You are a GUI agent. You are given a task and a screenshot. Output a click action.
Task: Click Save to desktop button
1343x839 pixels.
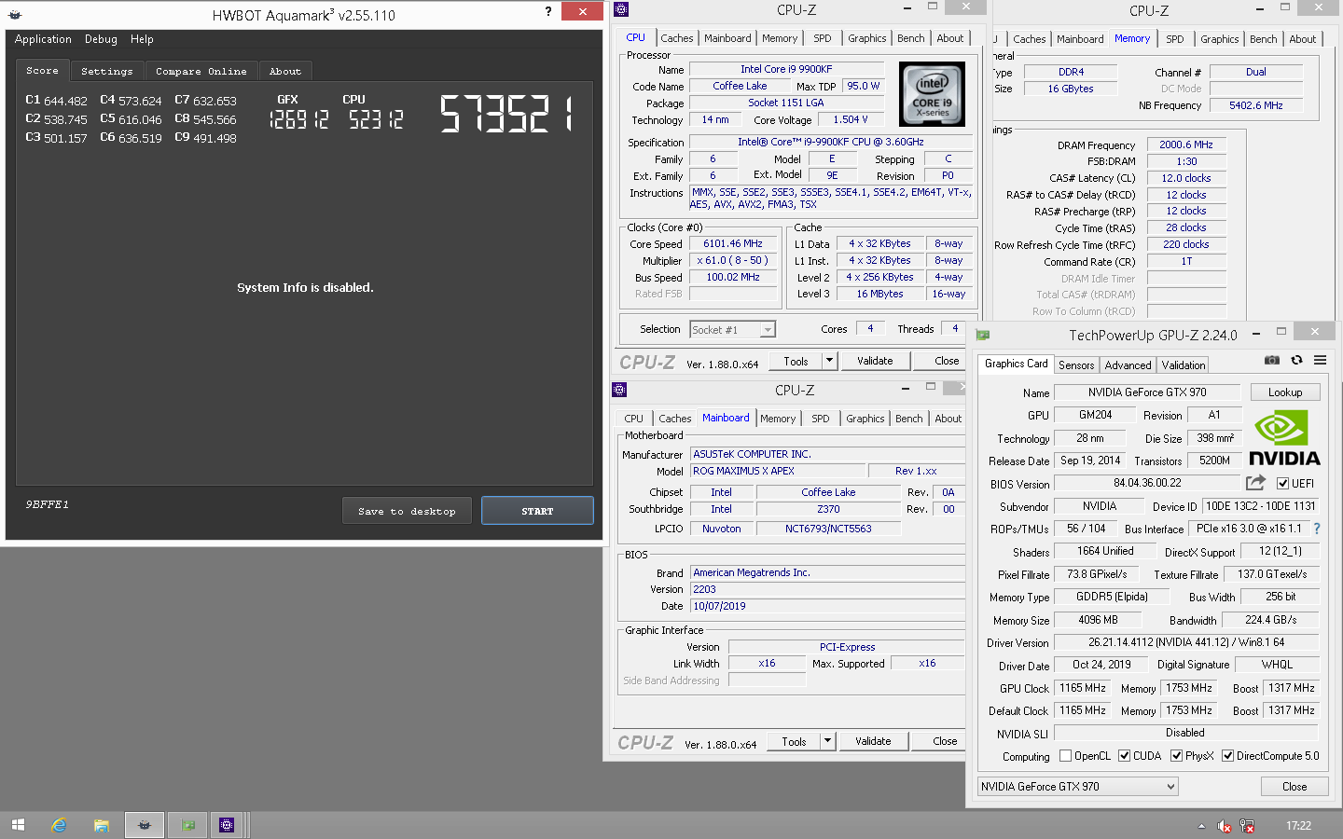pyautogui.click(x=407, y=511)
